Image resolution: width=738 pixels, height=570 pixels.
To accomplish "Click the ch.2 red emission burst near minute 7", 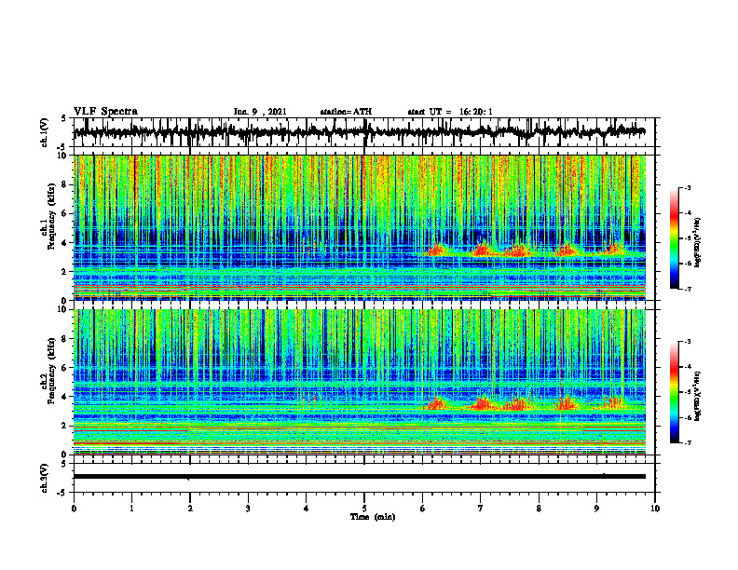I will pyautogui.click(x=482, y=403).
